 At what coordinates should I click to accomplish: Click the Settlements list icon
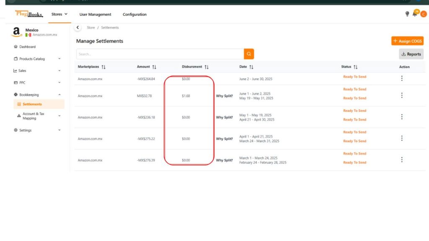(x=19, y=104)
